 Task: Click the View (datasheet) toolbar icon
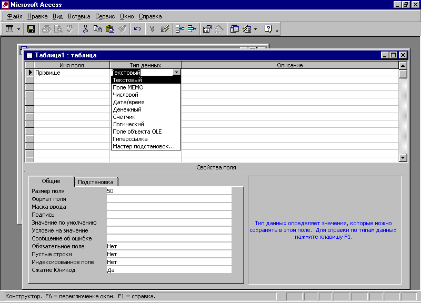point(9,29)
